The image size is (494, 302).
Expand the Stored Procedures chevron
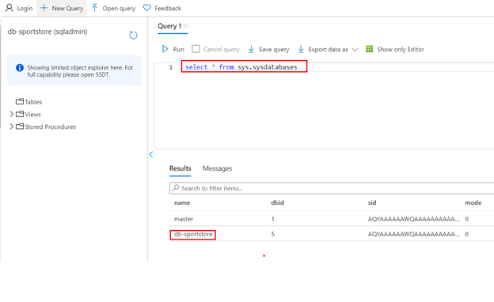click(x=11, y=126)
